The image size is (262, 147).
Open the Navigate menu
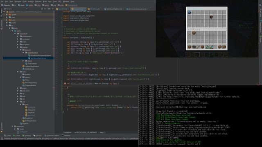pyautogui.click(x=18, y=2)
